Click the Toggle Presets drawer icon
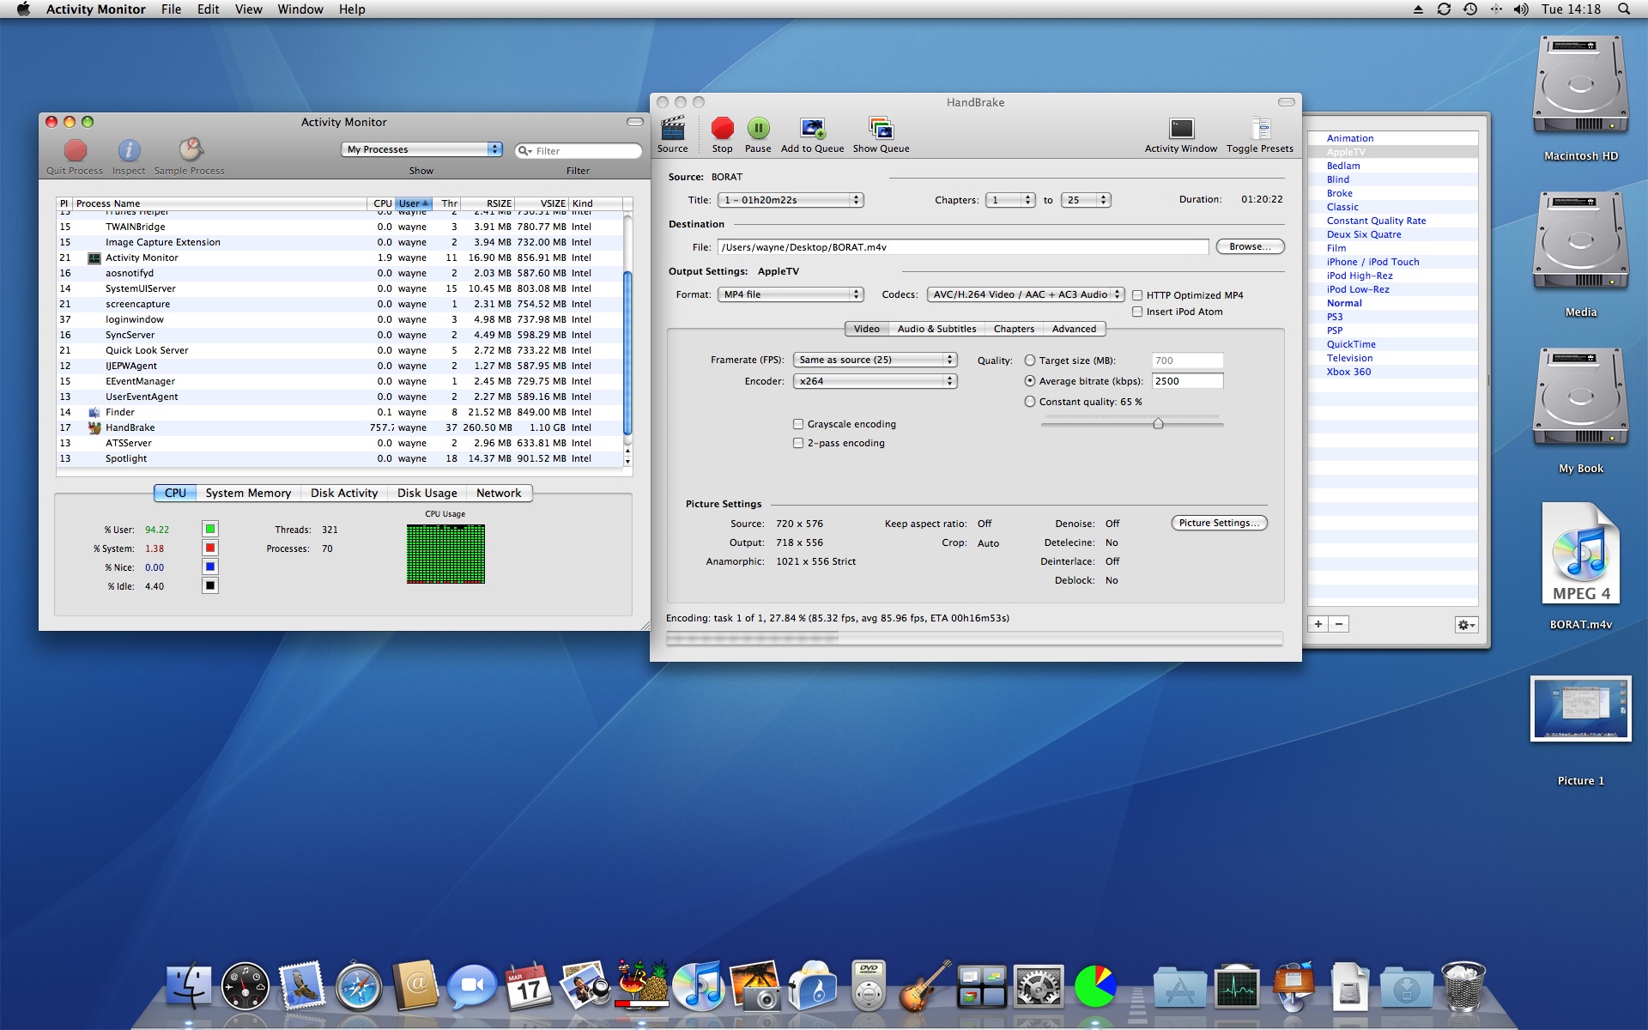 click(x=1259, y=129)
